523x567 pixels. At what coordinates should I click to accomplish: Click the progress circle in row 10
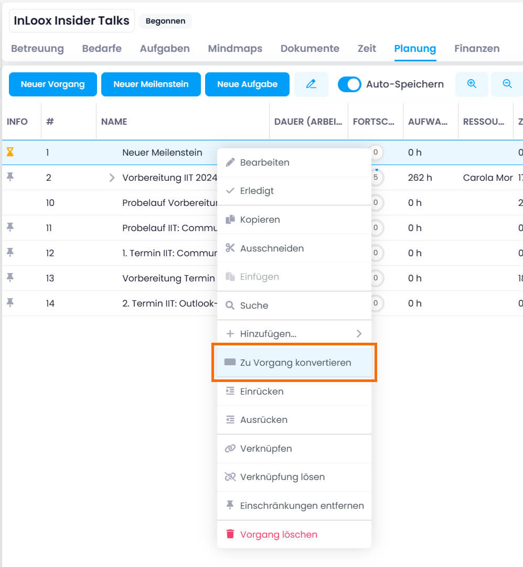(376, 202)
